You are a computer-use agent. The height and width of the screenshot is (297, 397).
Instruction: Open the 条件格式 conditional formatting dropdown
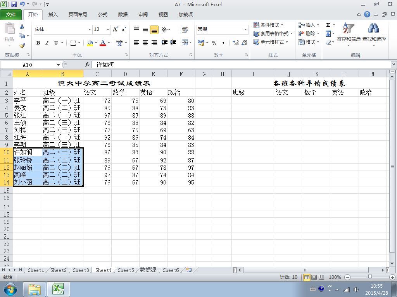(x=268, y=25)
